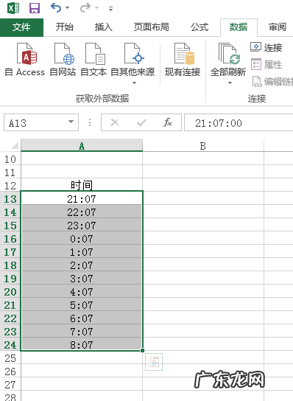Select cell containing 21:07
The image size is (293, 401).
(82, 198)
